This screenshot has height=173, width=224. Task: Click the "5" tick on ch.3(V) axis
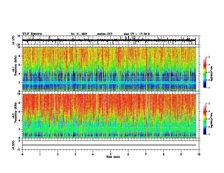20,141
